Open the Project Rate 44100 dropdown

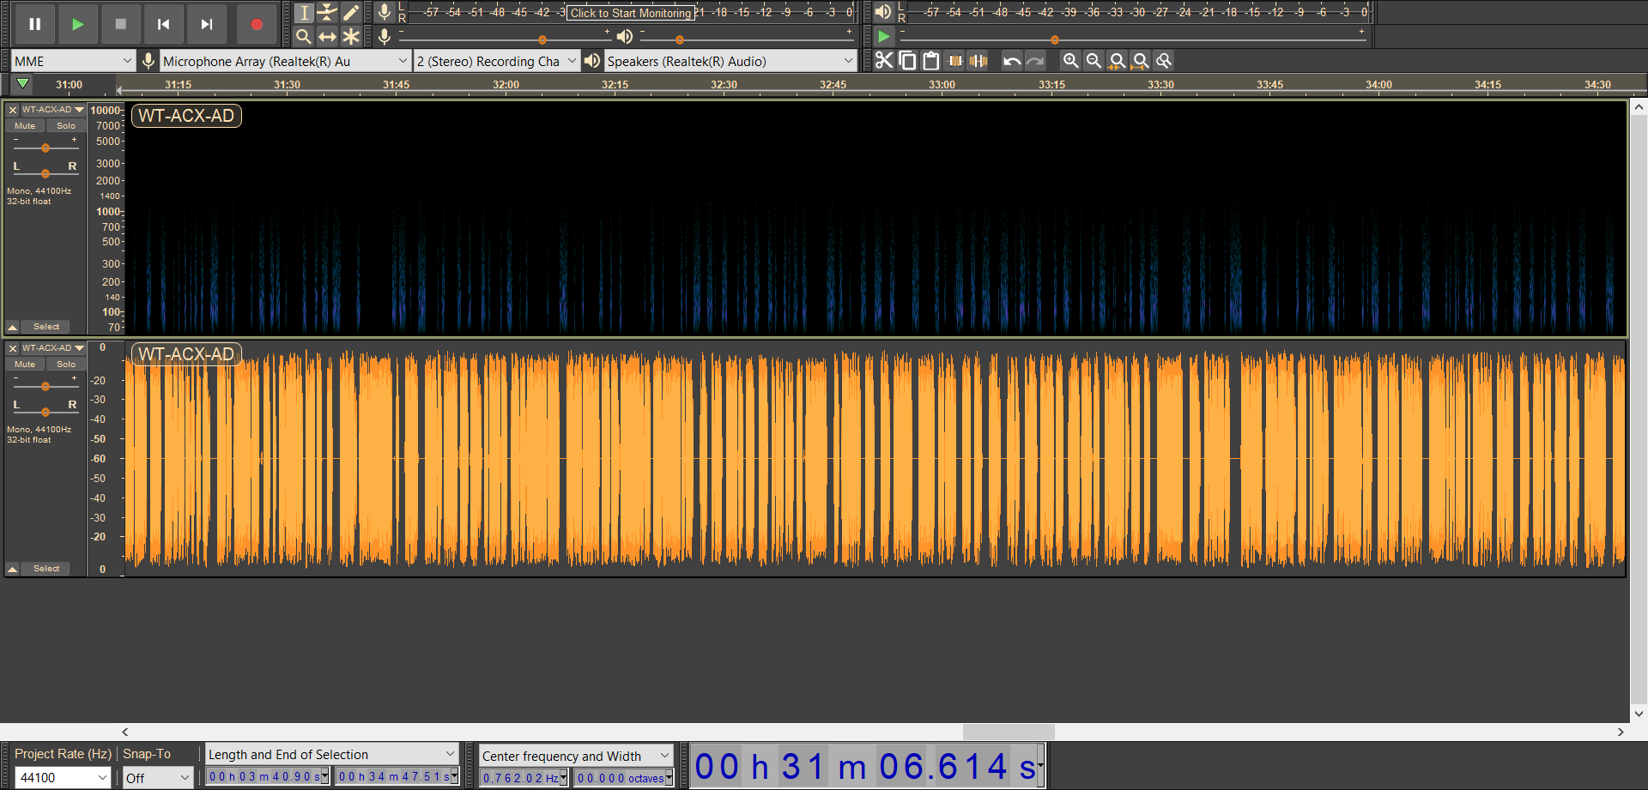pos(64,778)
